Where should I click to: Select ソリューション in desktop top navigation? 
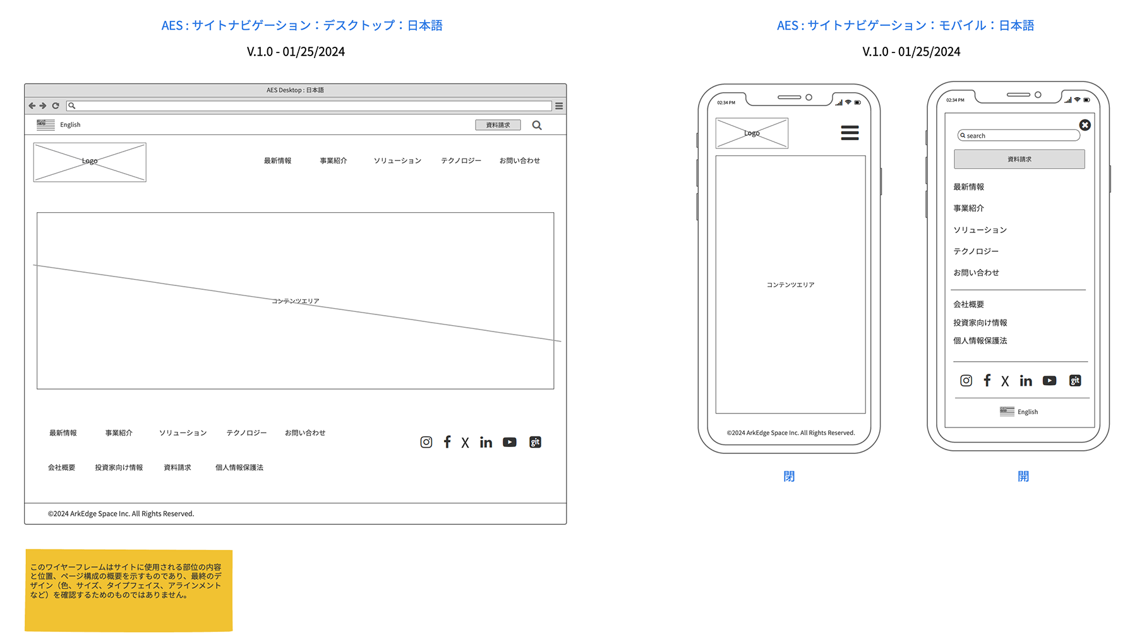397,161
